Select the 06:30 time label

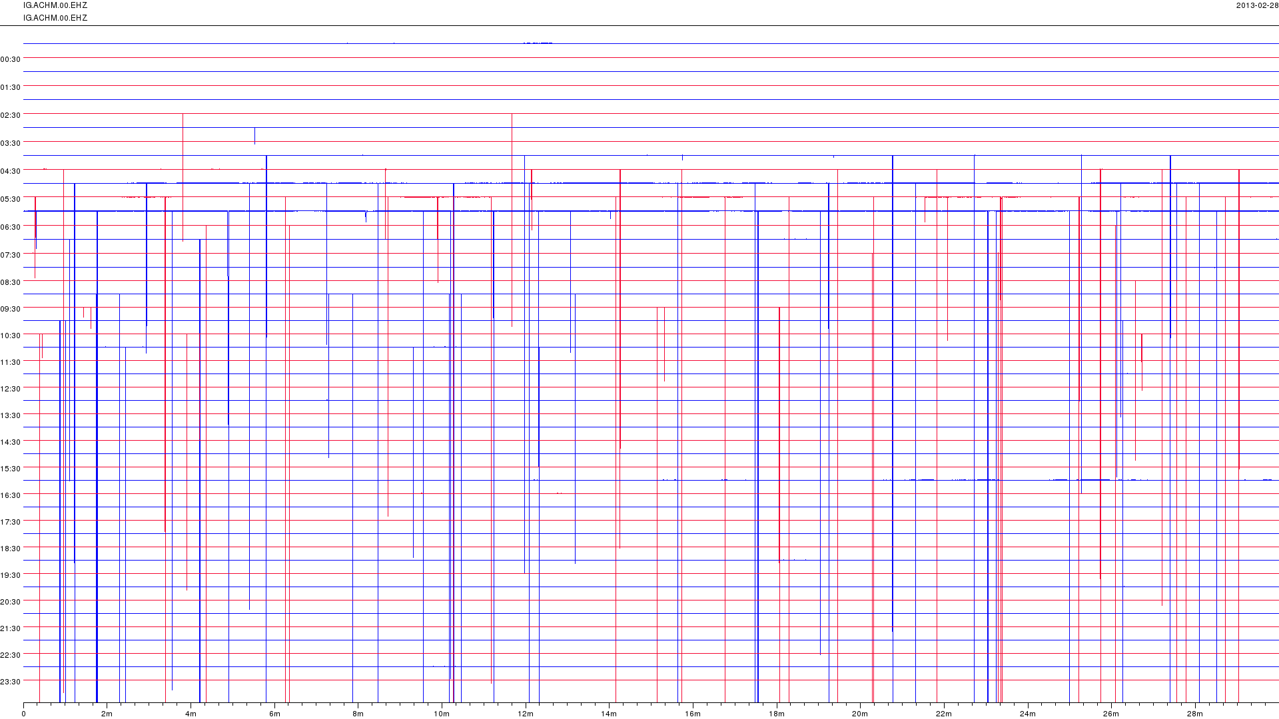tap(11, 227)
